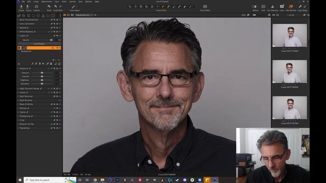
Task: Reset the Clarity tool adjustments
Action: coord(55,112)
